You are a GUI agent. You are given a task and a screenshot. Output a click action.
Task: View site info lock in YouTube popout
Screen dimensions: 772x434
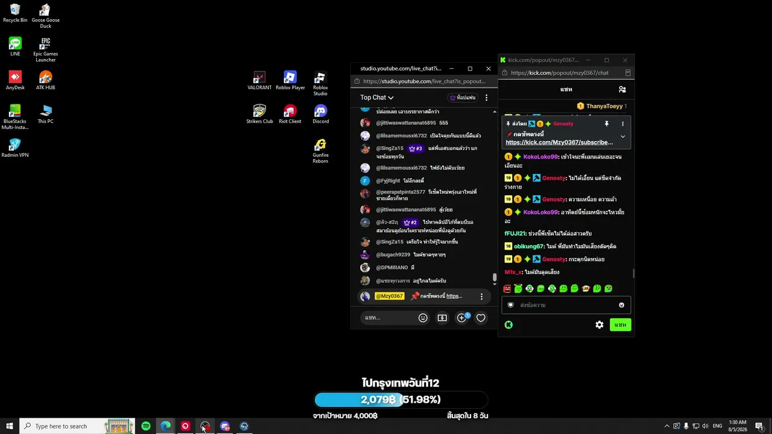[x=357, y=81]
